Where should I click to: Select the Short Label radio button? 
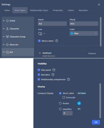pyautogui.click(x=60, y=93)
